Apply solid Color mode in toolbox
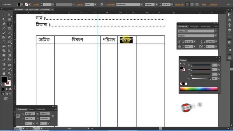The image size is (233, 131). click(x=3, y=89)
